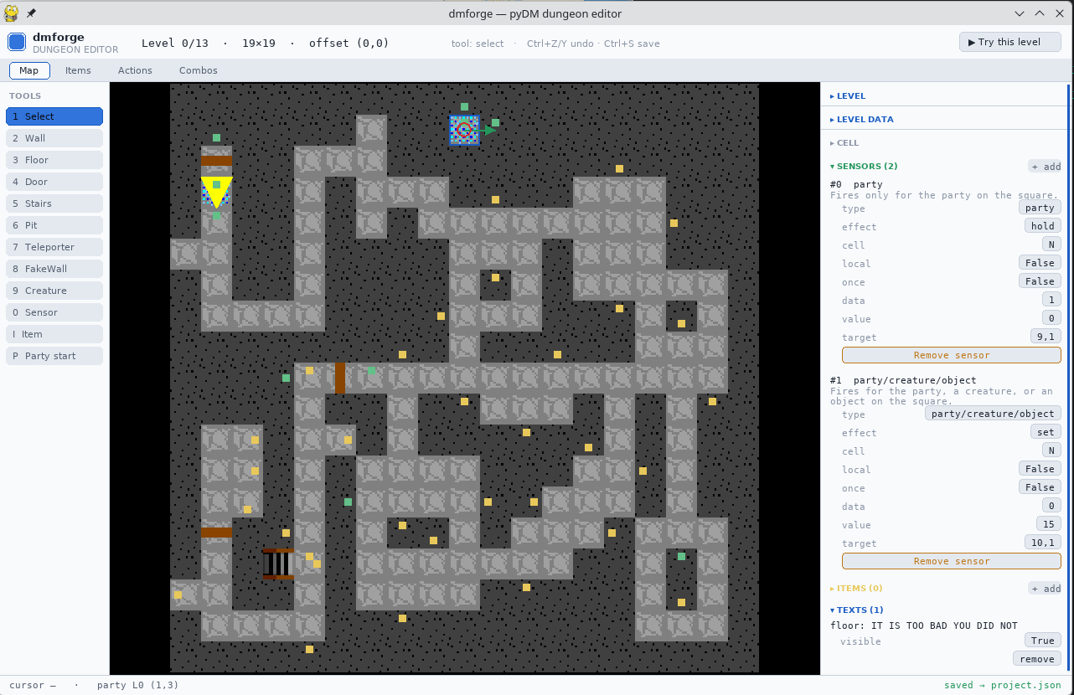Pick the Teleporter tool
The width and height of the screenshot is (1074, 695).
(x=54, y=247)
